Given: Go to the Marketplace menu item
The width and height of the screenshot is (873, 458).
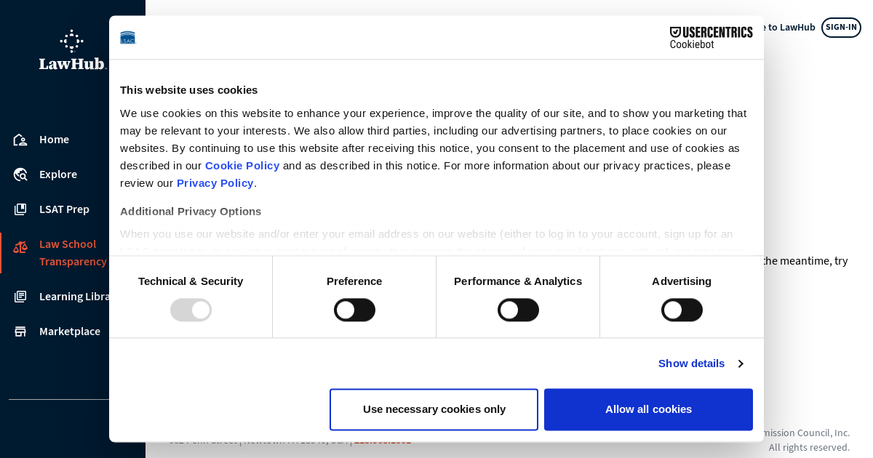Looking at the screenshot, I should point(70,332).
